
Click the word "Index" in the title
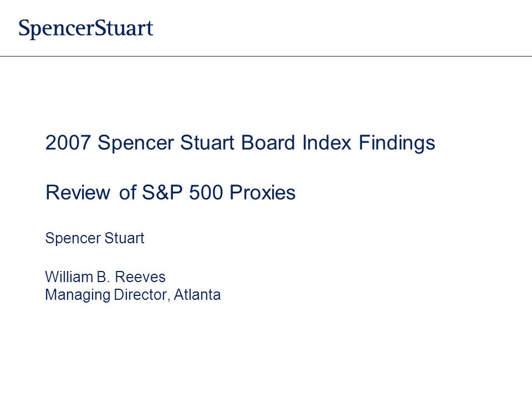click(326, 142)
